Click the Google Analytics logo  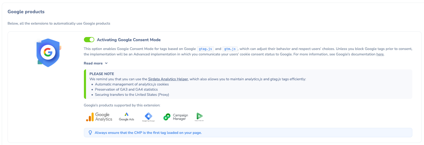point(99,117)
